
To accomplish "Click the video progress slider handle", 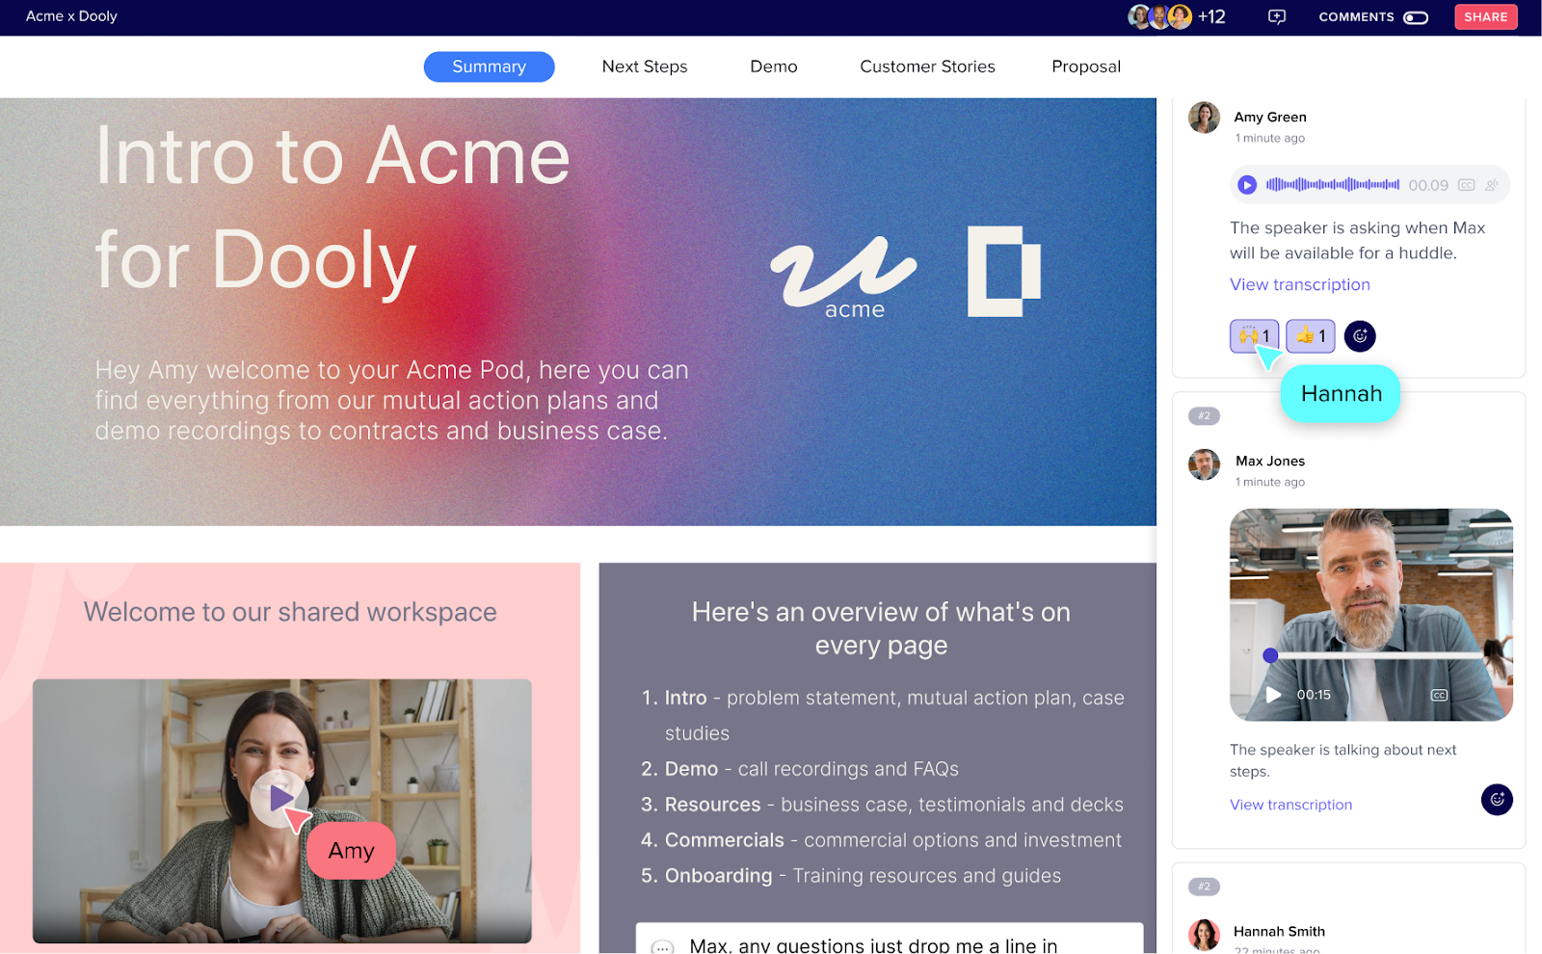I will click(x=1270, y=655).
